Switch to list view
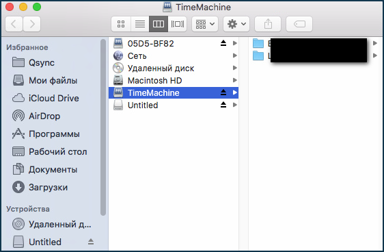Image resolution: width=384 pixels, height=252 pixels. coord(140,24)
